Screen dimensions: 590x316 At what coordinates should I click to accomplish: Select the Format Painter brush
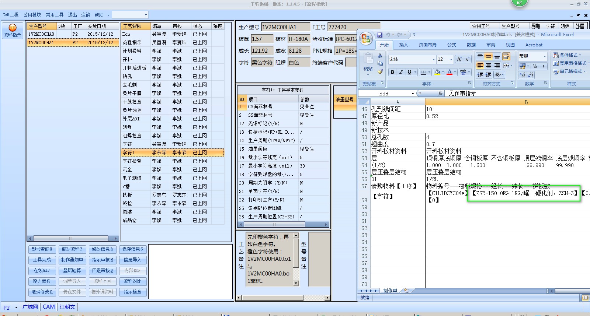click(x=380, y=71)
